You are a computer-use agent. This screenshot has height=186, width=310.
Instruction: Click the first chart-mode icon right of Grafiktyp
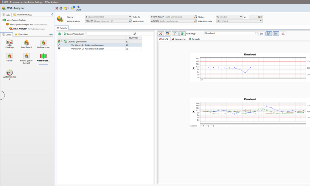tap(261, 34)
